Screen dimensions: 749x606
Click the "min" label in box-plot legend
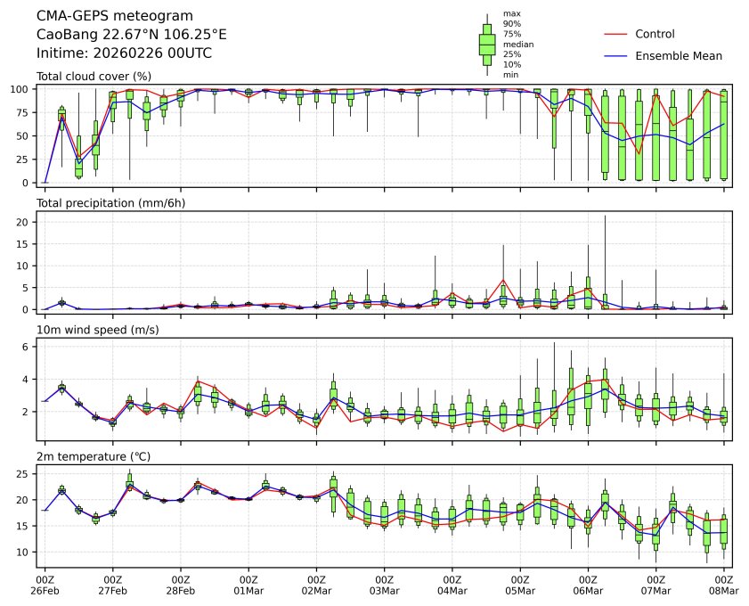point(510,75)
